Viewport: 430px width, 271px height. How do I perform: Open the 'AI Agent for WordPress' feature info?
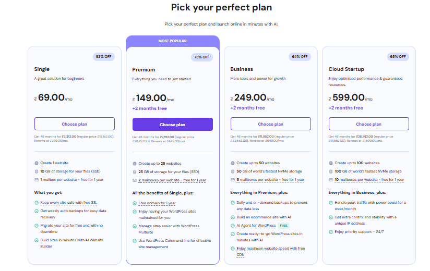pyautogui.click(x=256, y=226)
